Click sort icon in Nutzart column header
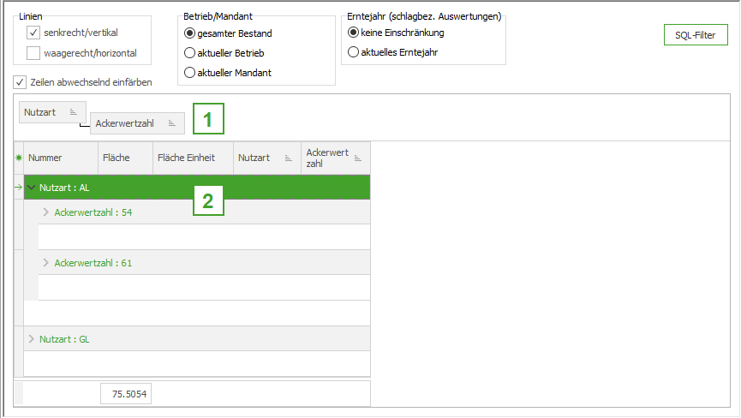Viewport: 741px width, 418px height. coord(287,158)
